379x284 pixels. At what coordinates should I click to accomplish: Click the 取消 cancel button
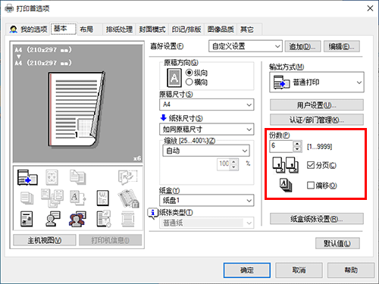(299, 270)
